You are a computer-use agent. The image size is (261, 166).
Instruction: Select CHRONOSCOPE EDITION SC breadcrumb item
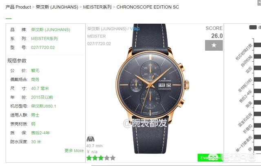[x=148, y=7]
